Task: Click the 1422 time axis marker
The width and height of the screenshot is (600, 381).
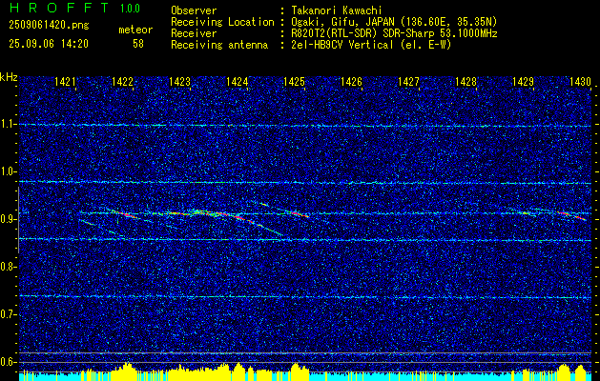Action: (x=122, y=81)
